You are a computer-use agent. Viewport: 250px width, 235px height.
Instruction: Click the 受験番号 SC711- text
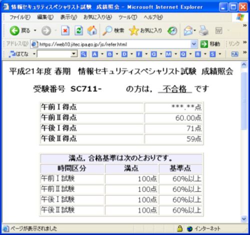point(67,89)
